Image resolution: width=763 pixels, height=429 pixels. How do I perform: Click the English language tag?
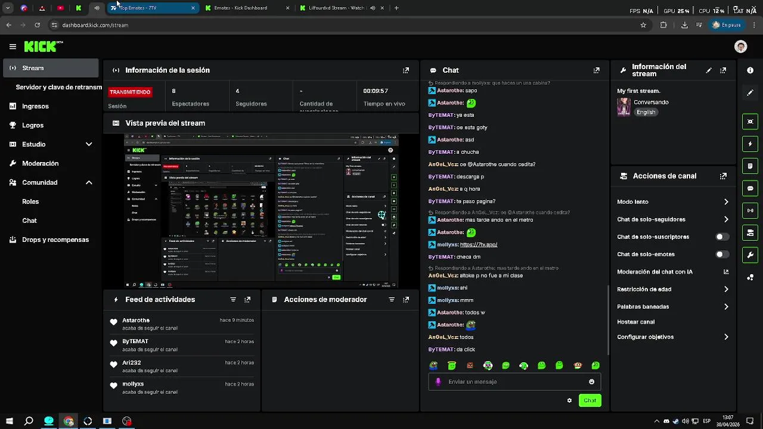pyautogui.click(x=646, y=112)
